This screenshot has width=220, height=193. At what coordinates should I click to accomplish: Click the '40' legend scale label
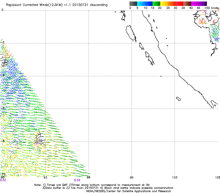click(x=191, y=8)
